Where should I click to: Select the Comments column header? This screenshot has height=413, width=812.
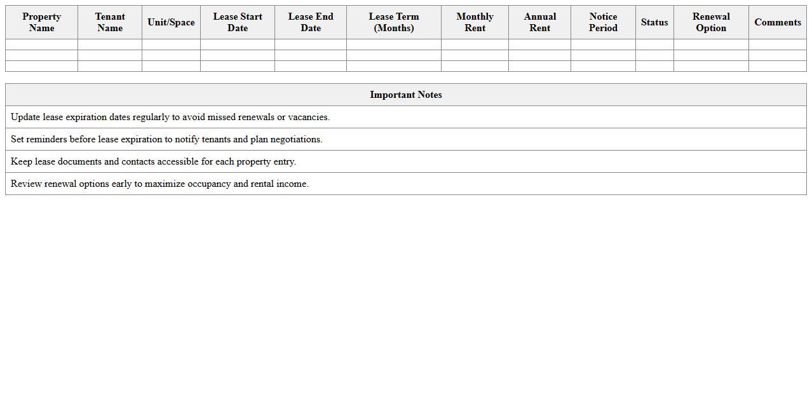[x=778, y=22]
